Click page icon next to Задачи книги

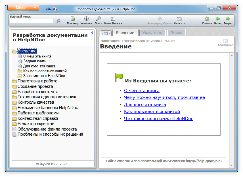(20, 61)
